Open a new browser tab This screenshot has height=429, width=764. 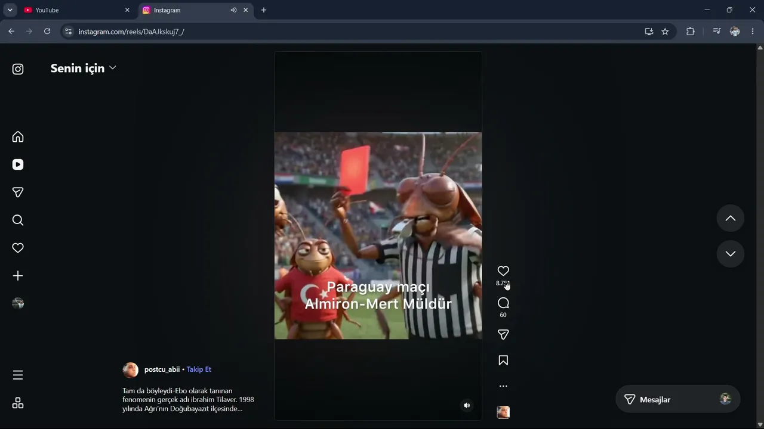[x=264, y=10]
